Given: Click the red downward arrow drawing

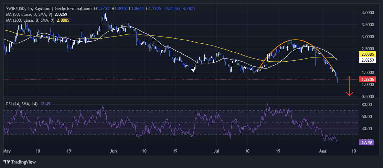Looking at the screenshot, I should point(350,86).
